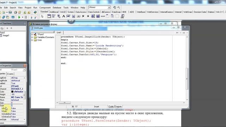The height and width of the screenshot is (127, 226).
Task: Expand the Uses node in Code Explorer
Action: click(x=32, y=40)
